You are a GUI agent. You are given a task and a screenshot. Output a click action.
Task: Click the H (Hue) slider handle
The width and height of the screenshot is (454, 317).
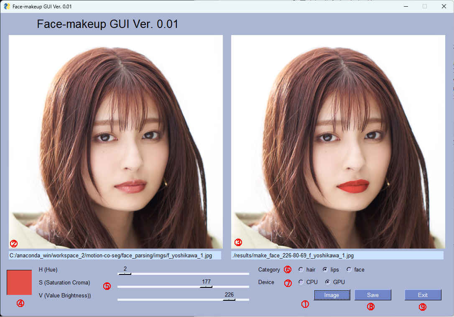pyautogui.click(x=125, y=274)
